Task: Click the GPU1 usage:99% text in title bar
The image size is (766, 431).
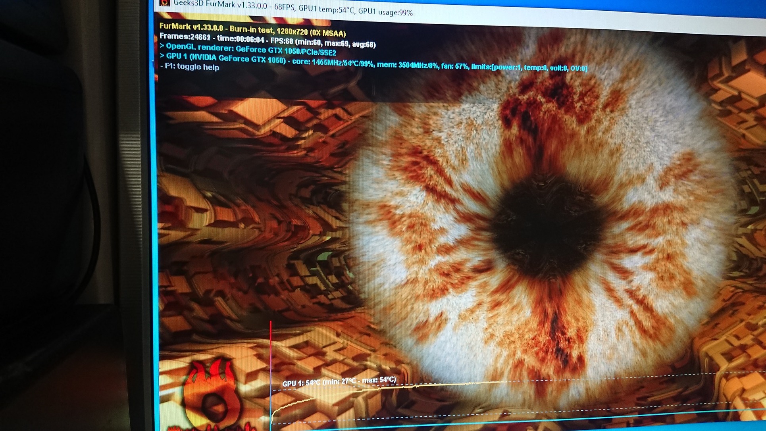Action: (385, 12)
